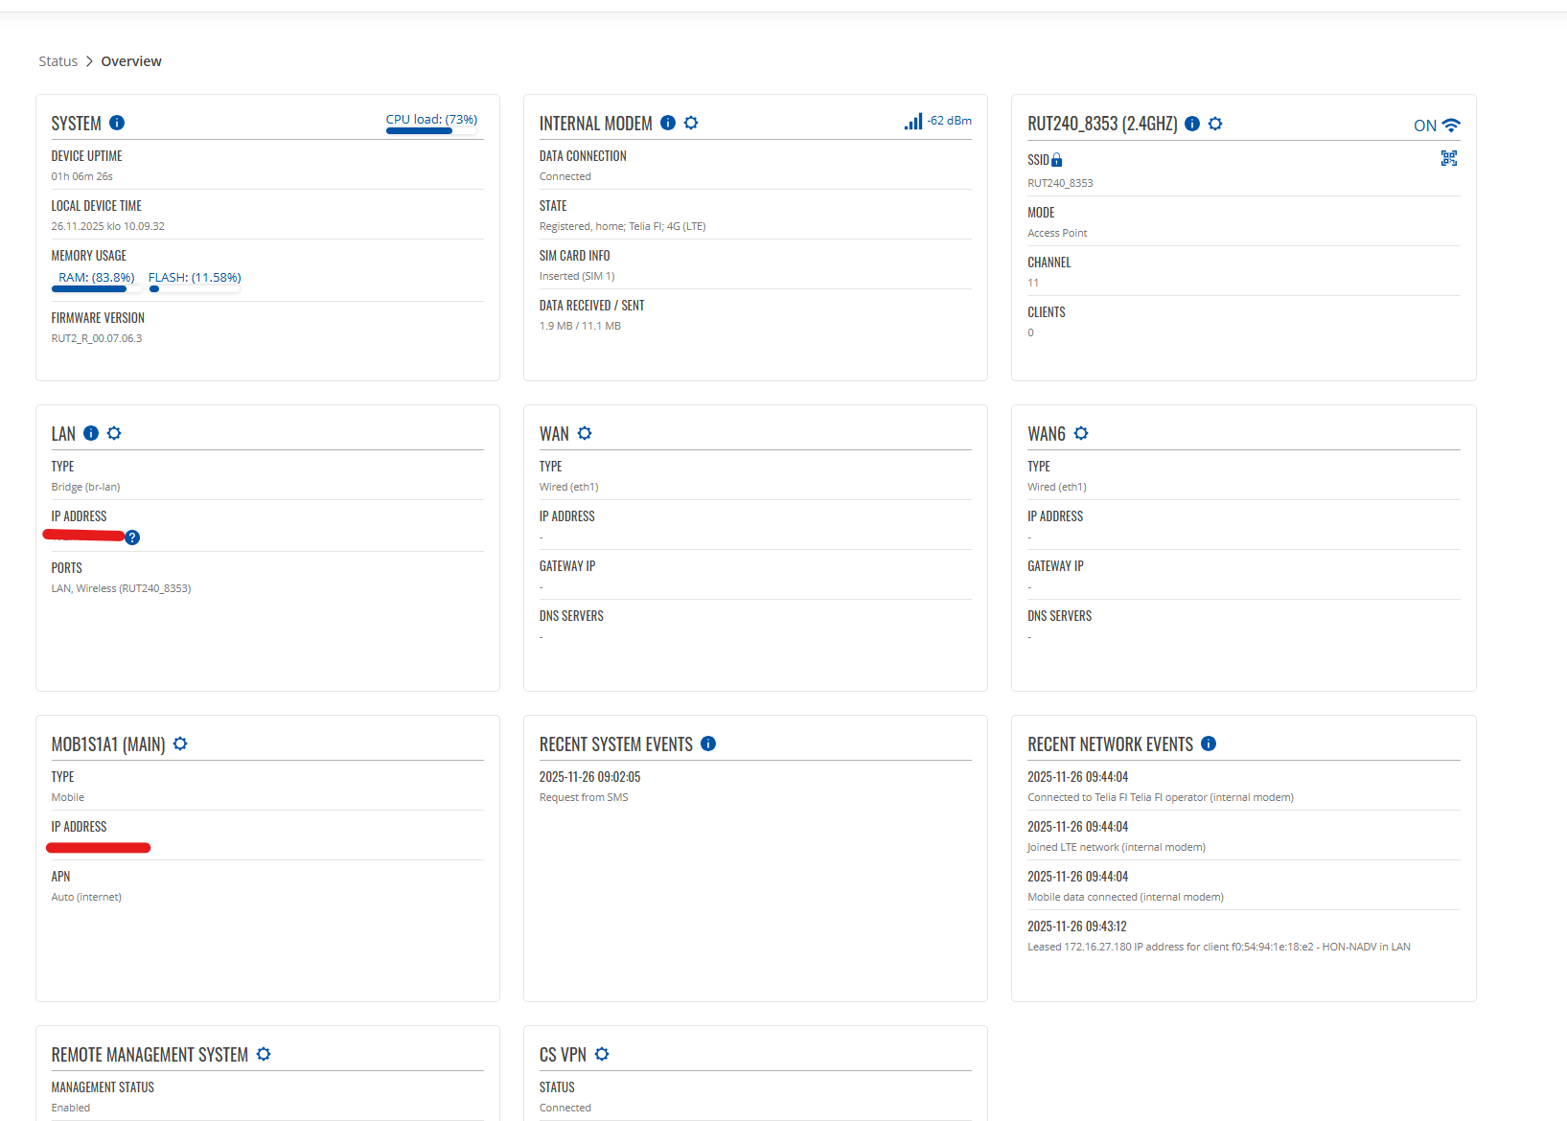Click Recent Network Events info icon
The width and height of the screenshot is (1567, 1121).
(1209, 744)
